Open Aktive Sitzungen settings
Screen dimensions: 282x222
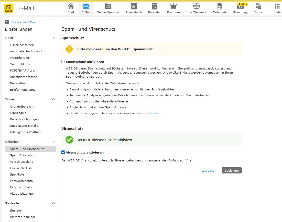[x=22, y=194]
